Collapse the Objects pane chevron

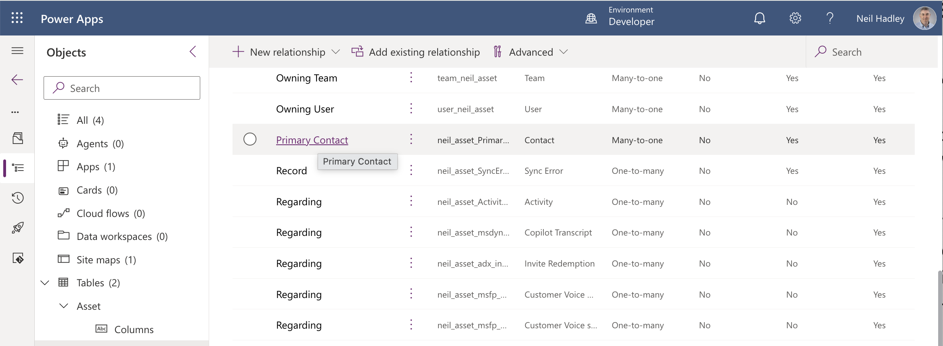point(193,52)
